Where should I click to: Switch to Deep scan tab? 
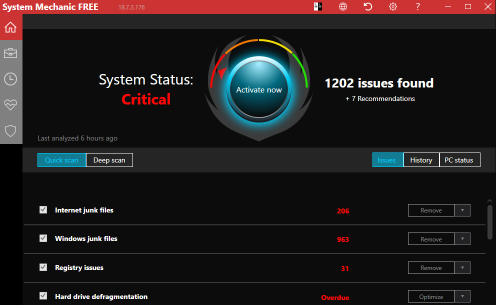[x=109, y=160]
